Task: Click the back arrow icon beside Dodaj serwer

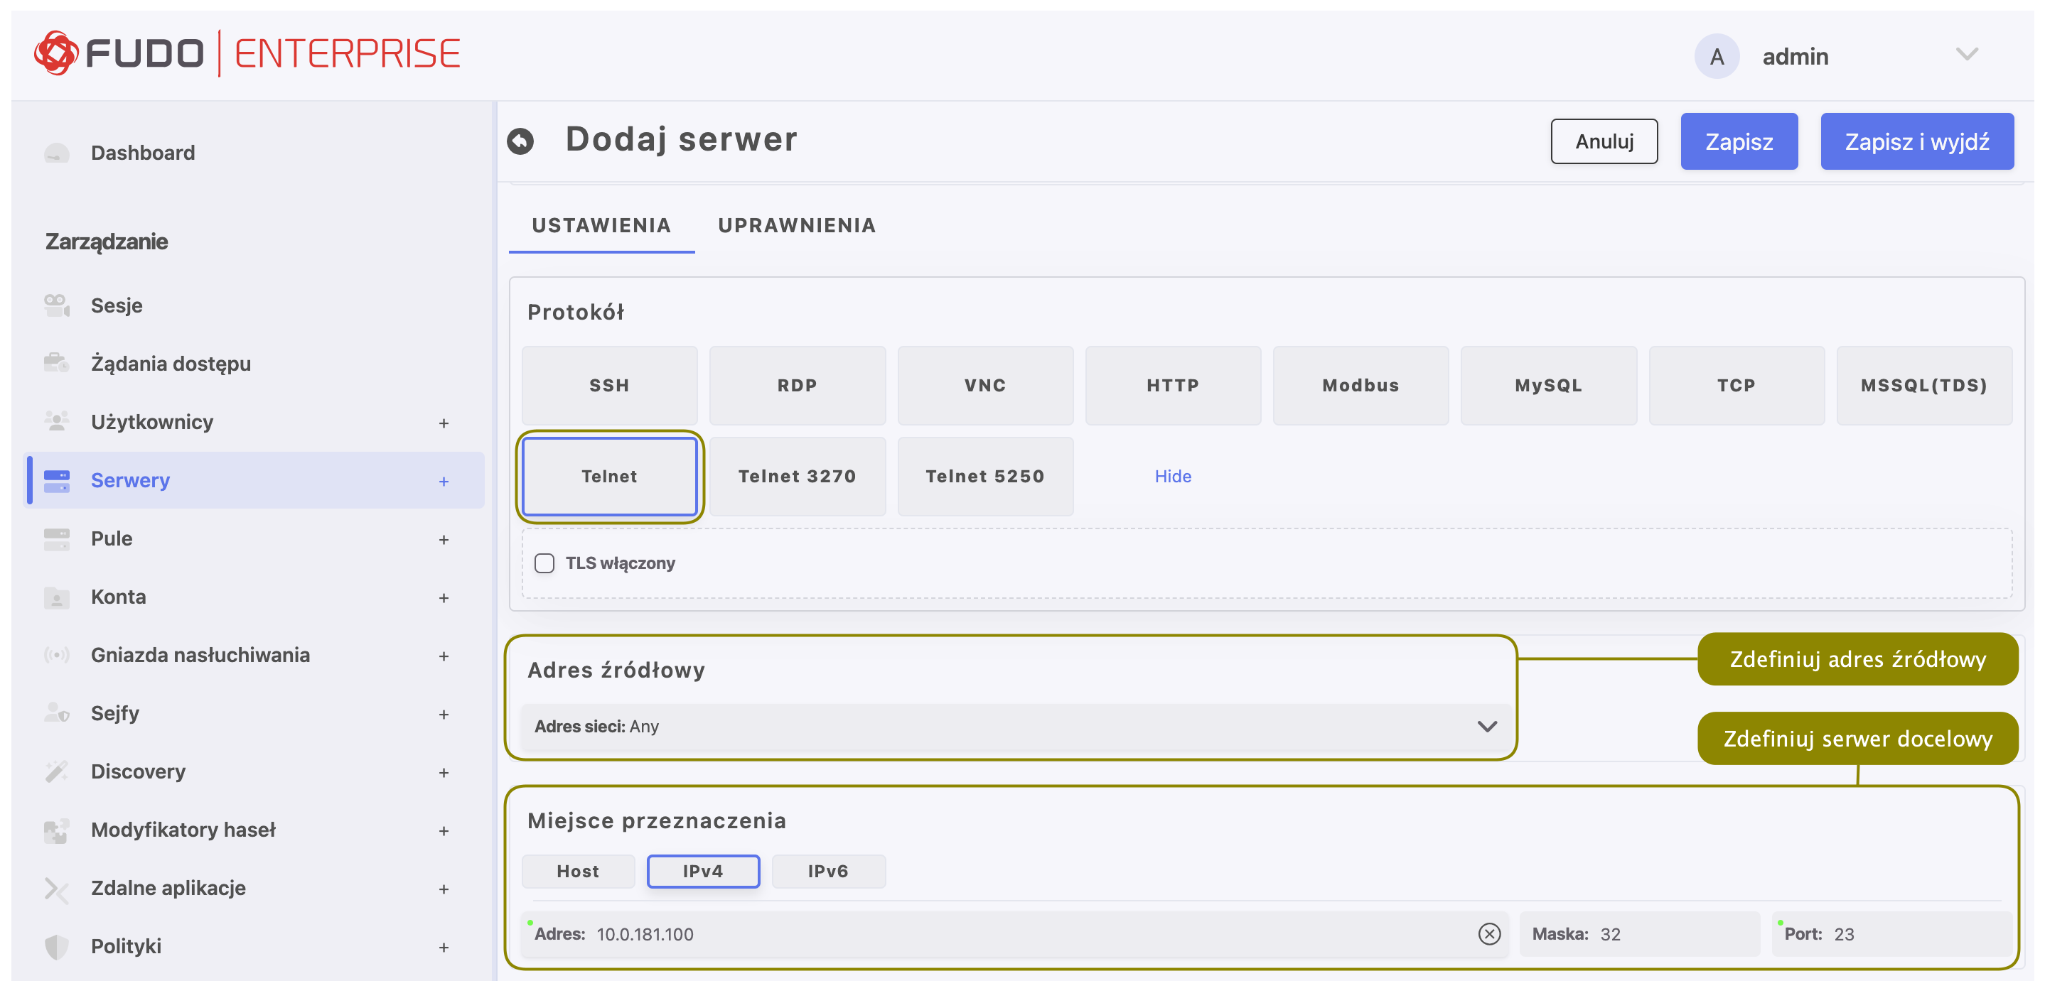Action: point(520,141)
